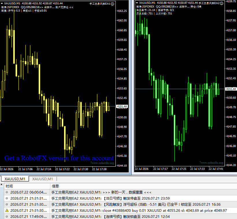
Task: Open the triangle menu on the left XAUUSD,M1 chart
Action: (2, 3)
